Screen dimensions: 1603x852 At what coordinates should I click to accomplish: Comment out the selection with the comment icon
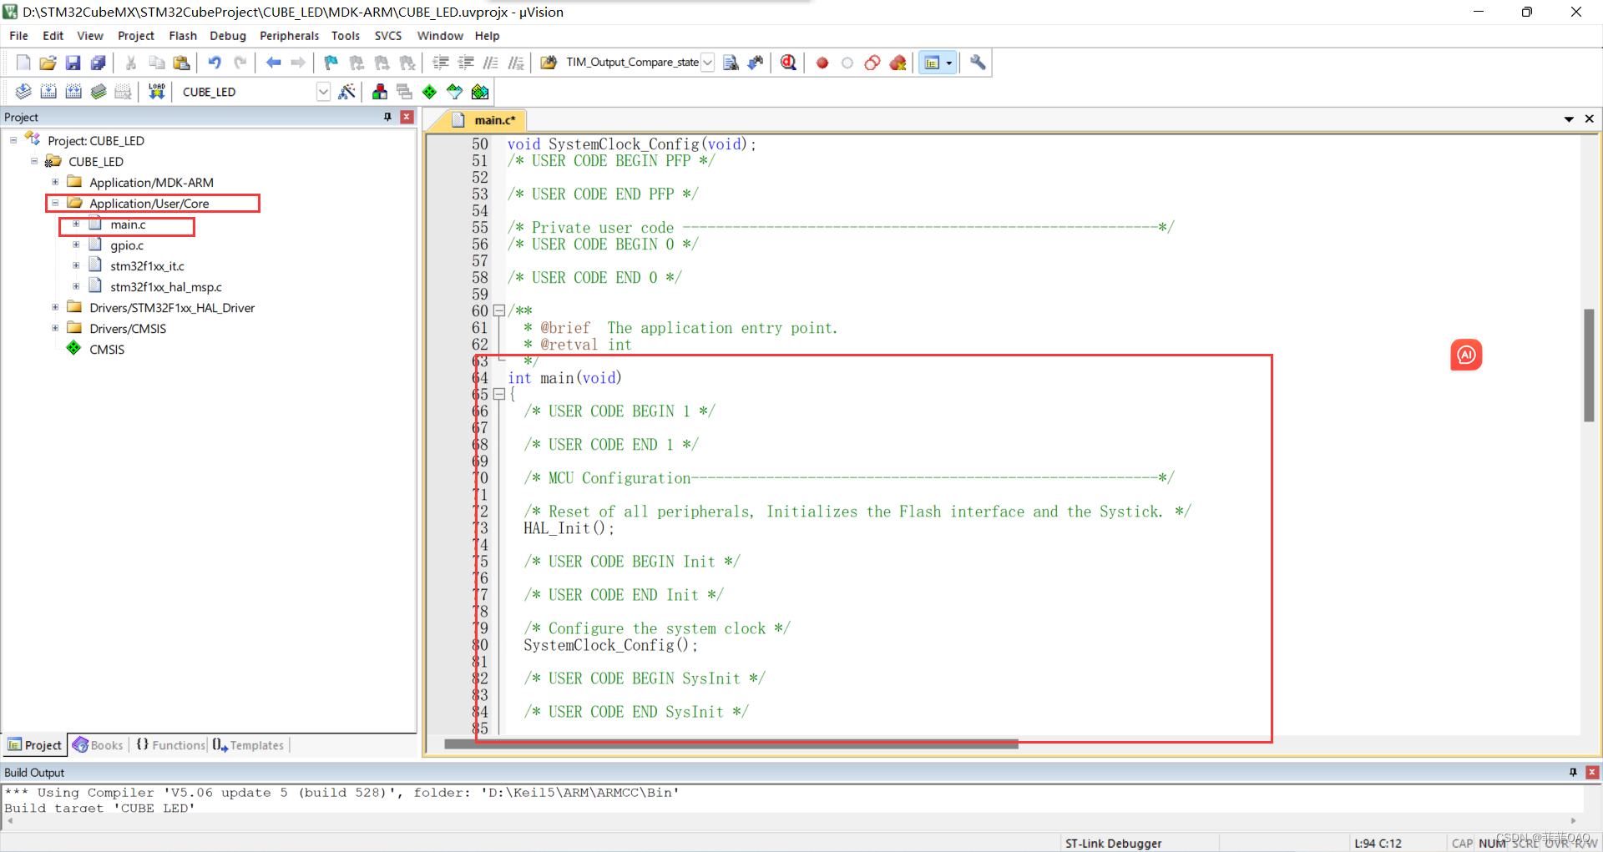pyautogui.click(x=491, y=63)
